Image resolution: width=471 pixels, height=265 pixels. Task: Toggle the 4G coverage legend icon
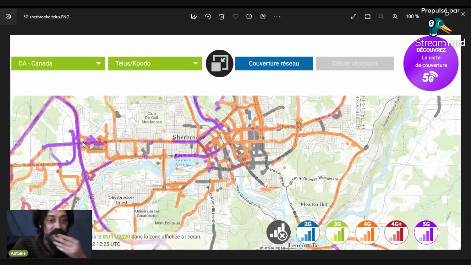pyautogui.click(x=367, y=232)
